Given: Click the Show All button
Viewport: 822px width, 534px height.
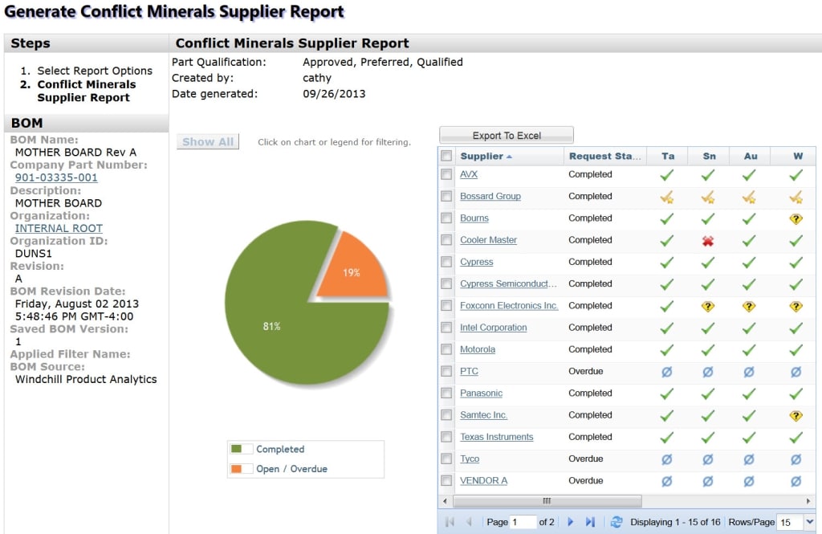Looking at the screenshot, I should [x=208, y=141].
